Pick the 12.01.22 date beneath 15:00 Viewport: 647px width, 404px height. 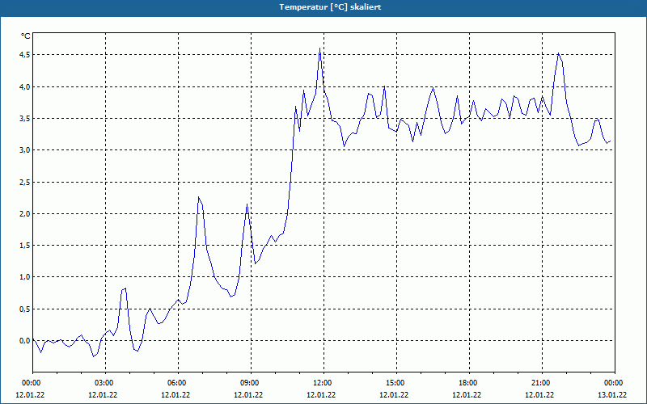pyautogui.click(x=394, y=395)
